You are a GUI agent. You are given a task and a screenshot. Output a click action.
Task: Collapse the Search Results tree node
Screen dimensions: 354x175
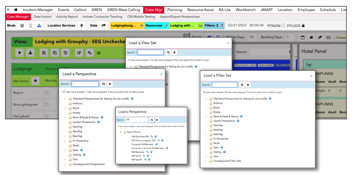point(120,132)
